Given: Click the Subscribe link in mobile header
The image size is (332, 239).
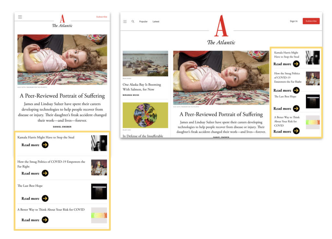Looking at the screenshot, I should pos(101,17).
